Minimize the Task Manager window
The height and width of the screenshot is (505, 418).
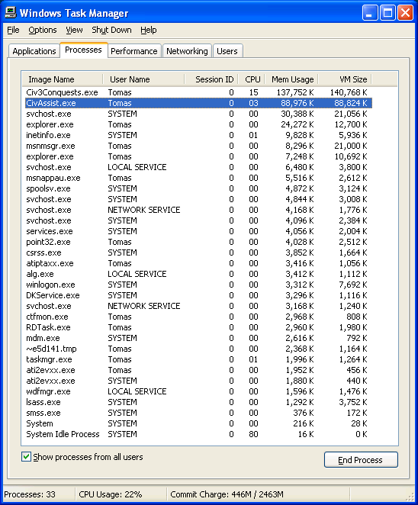tap(370, 13)
